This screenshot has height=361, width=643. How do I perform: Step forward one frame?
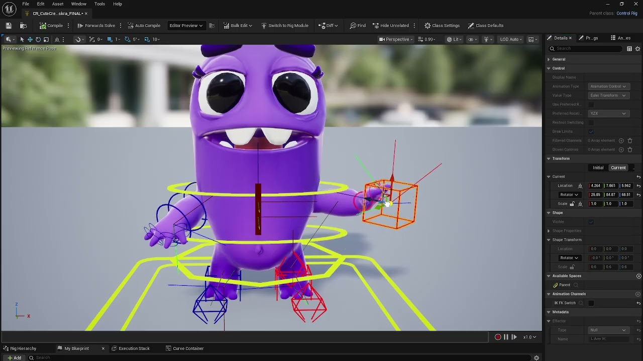514,337
